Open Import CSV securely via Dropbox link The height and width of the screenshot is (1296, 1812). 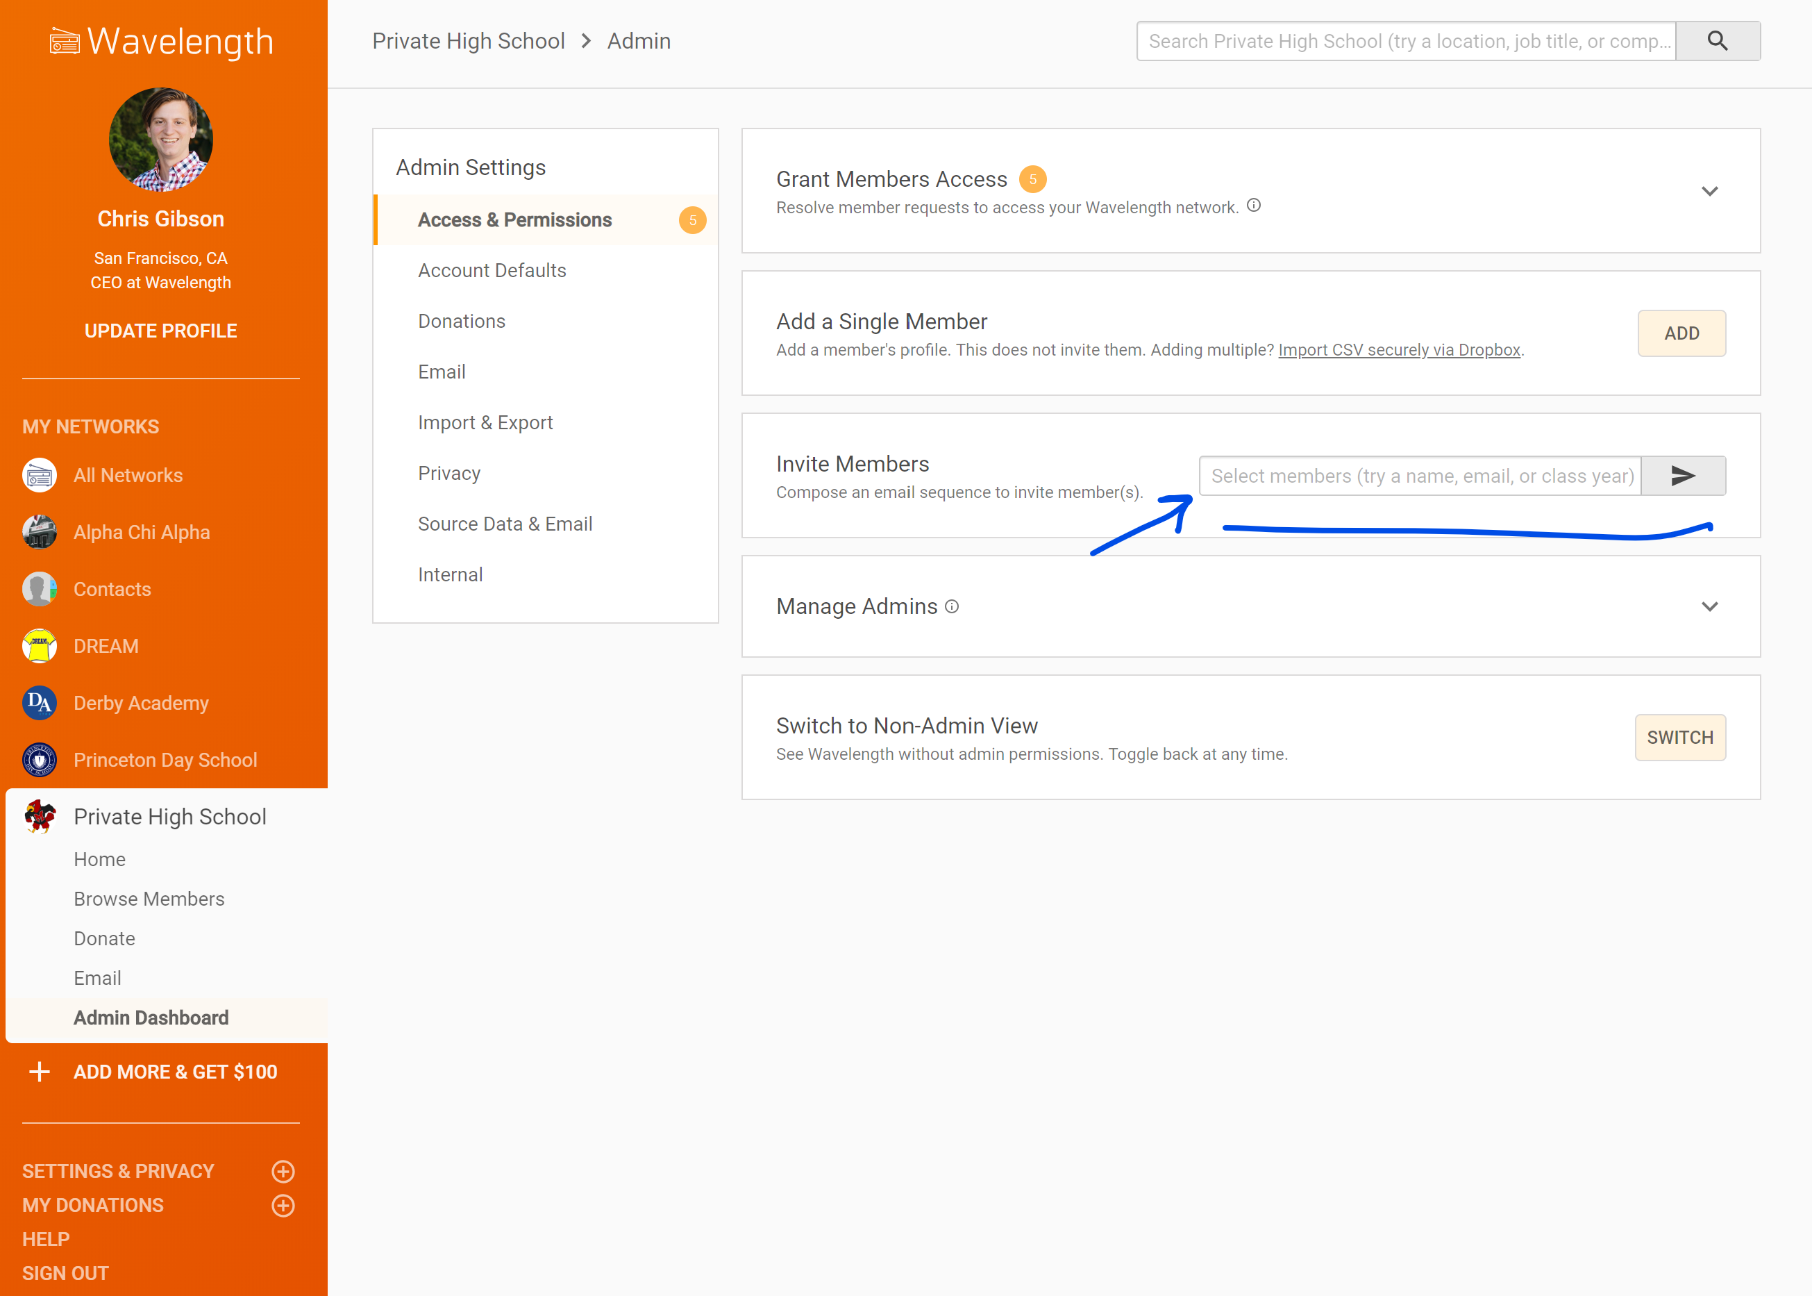[x=1399, y=350]
